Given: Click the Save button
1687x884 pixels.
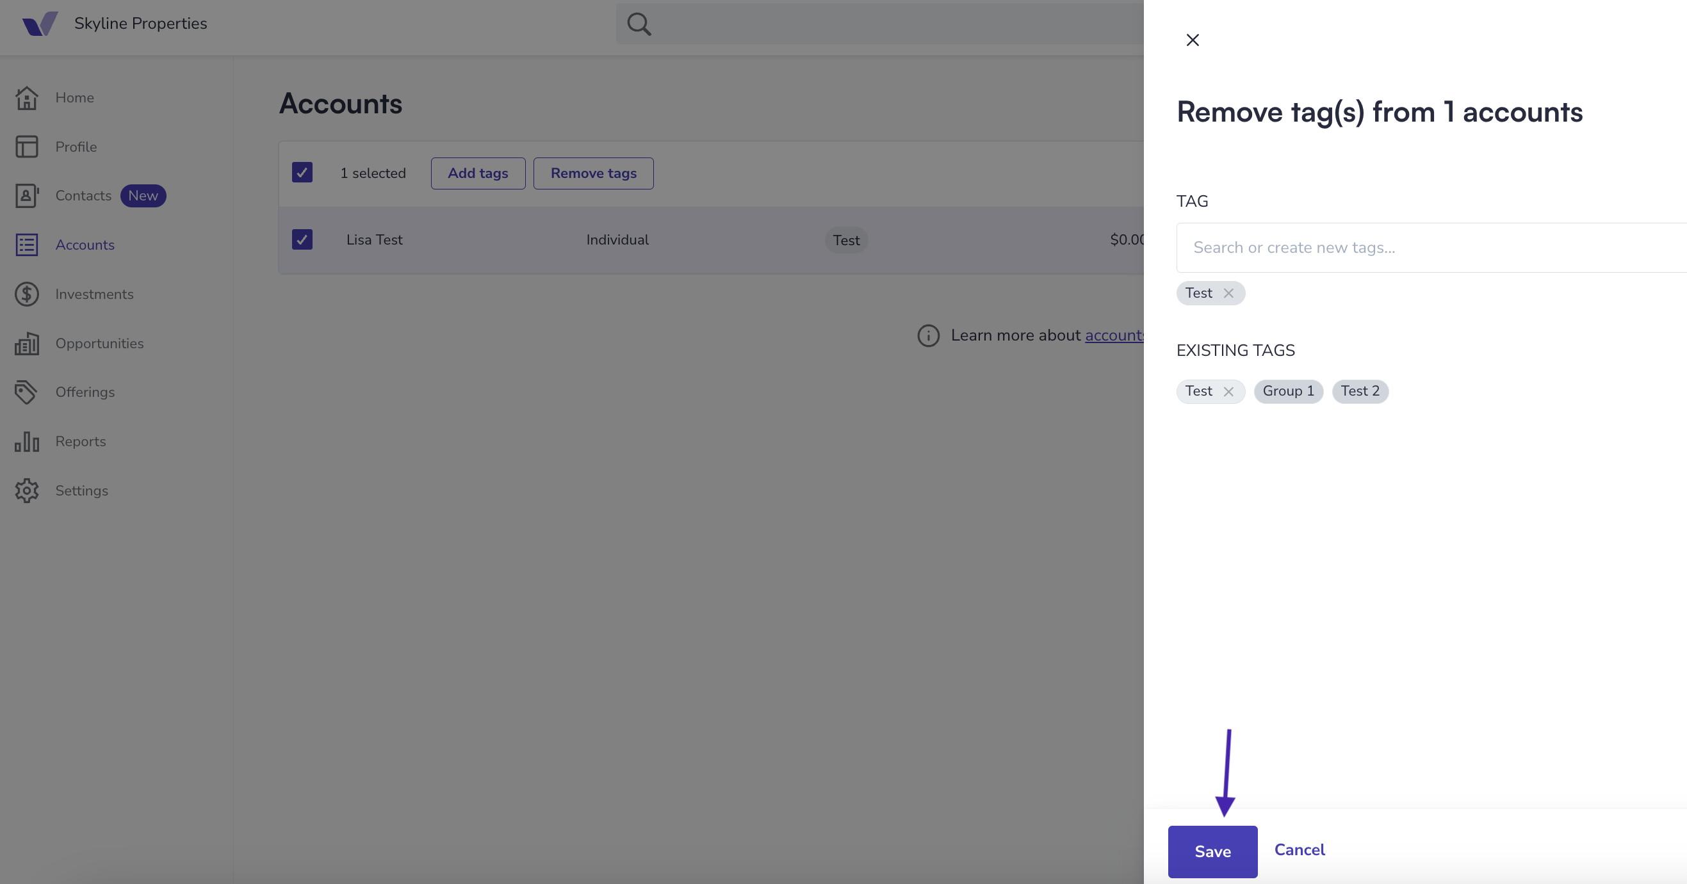Looking at the screenshot, I should coord(1212,851).
